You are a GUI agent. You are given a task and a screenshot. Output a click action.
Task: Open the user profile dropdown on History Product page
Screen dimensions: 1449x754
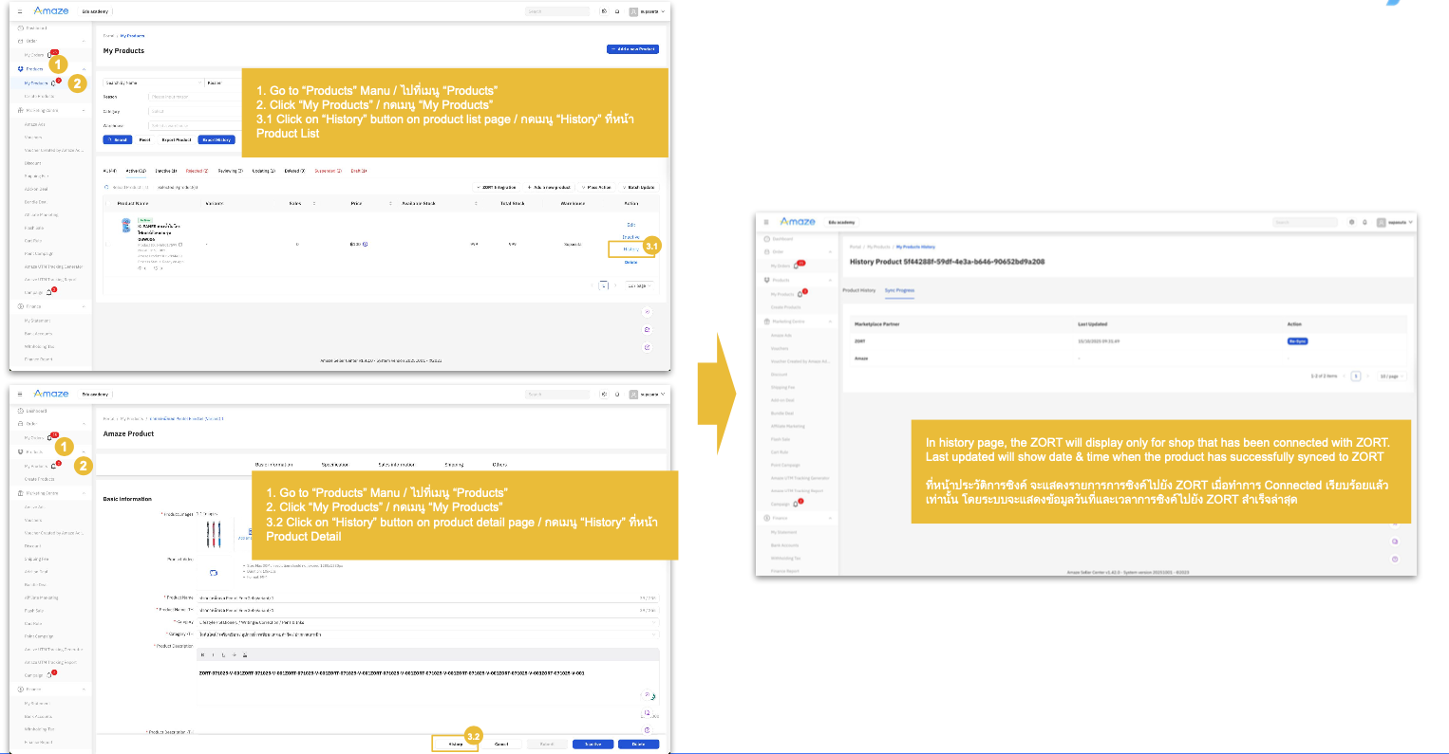[1395, 222]
